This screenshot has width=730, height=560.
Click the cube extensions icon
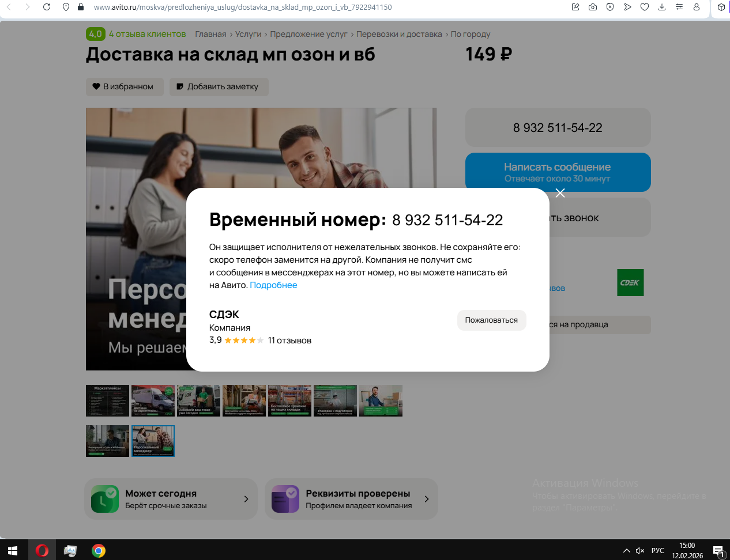pyautogui.click(x=721, y=7)
